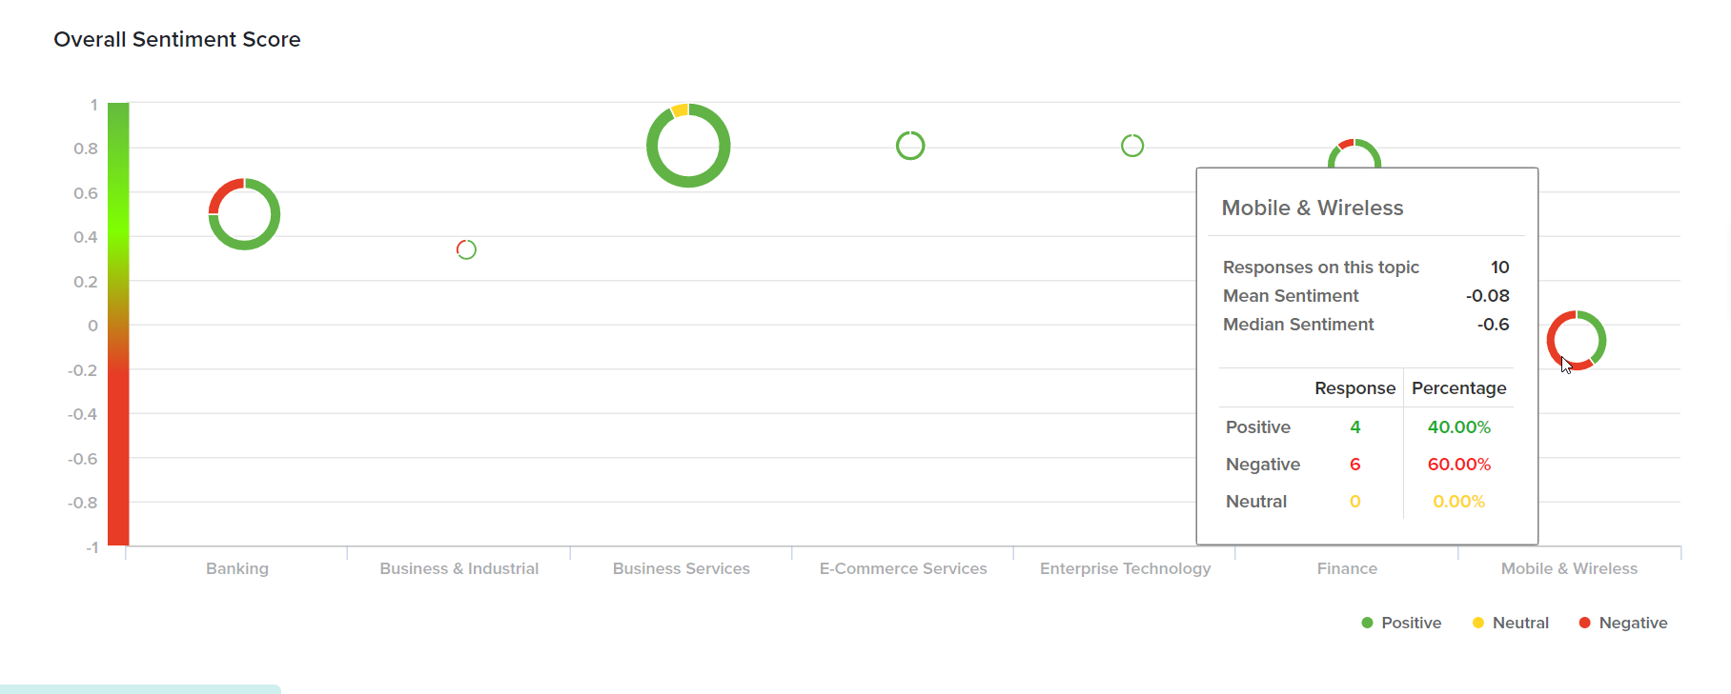Click the Enterprise Technology axis label

point(1126,568)
